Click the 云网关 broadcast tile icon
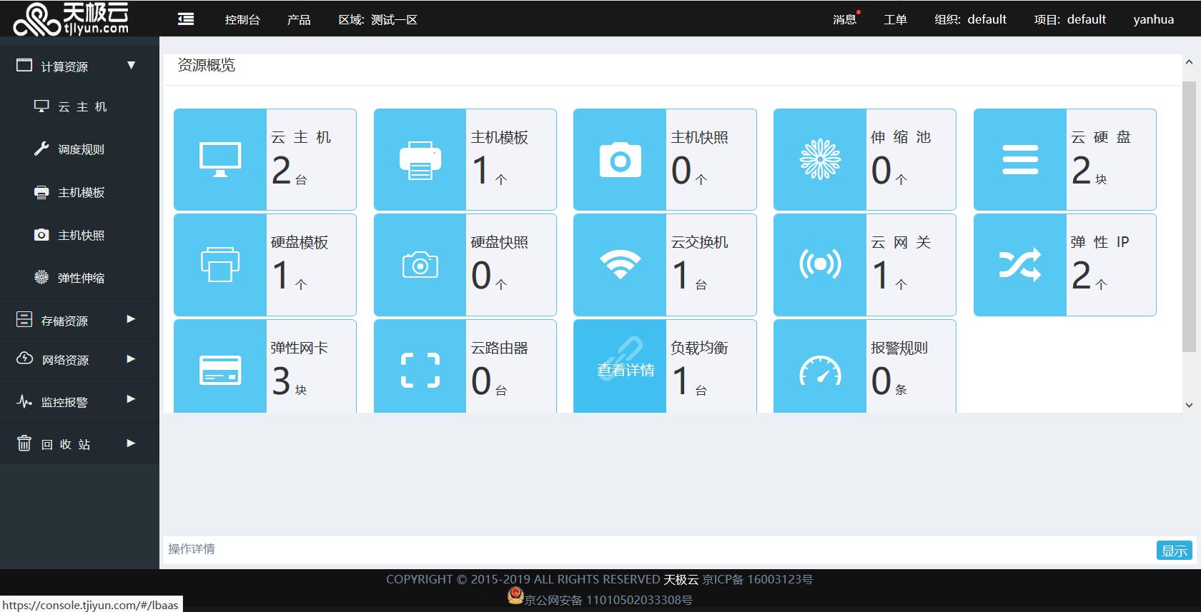This screenshot has width=1201, height=612. tap(820, 265)
